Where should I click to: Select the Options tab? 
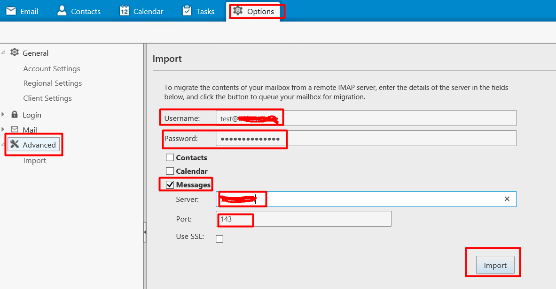click(253, 11)
